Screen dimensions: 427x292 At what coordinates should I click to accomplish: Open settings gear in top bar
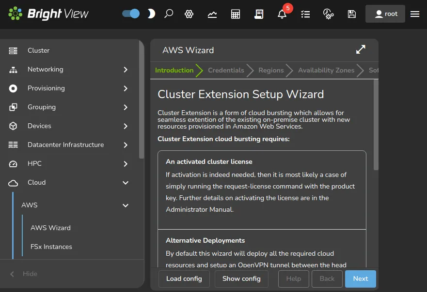(189, 14)
